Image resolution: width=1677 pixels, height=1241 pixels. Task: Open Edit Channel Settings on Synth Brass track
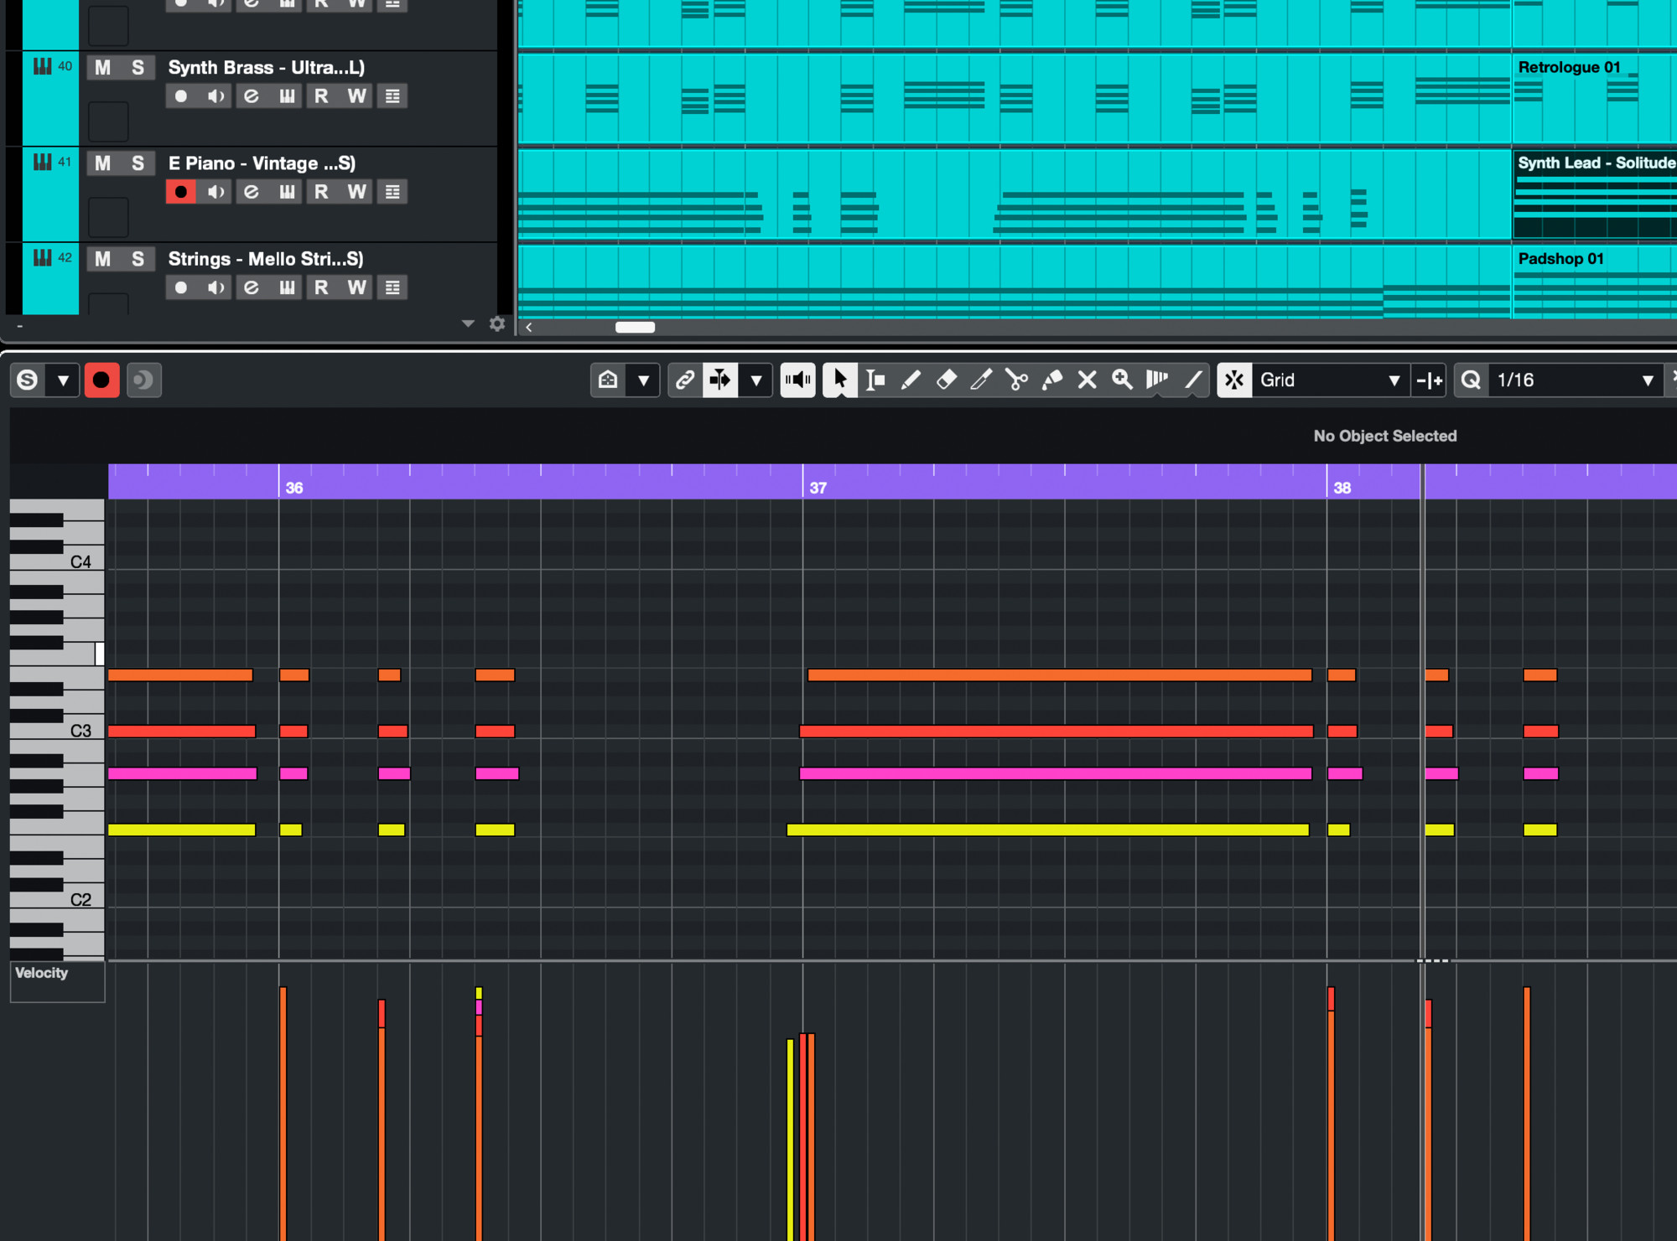coord(251,96)
